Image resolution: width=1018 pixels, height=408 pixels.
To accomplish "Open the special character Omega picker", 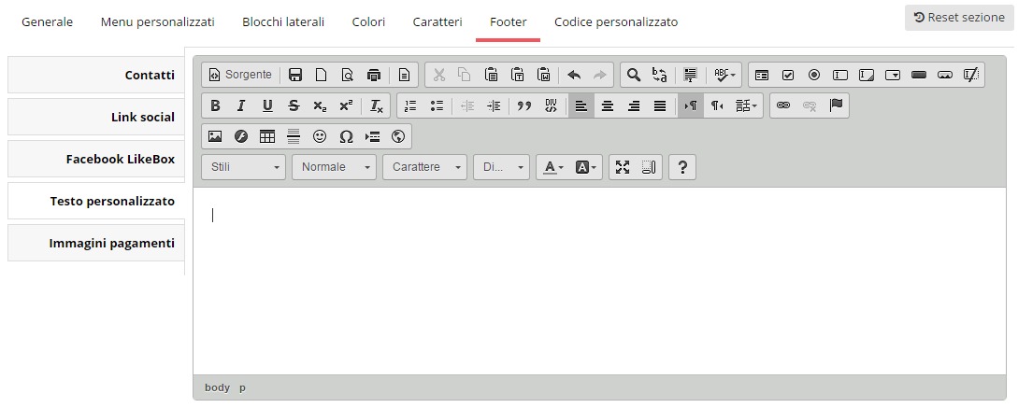I will [x=346, y=136].
